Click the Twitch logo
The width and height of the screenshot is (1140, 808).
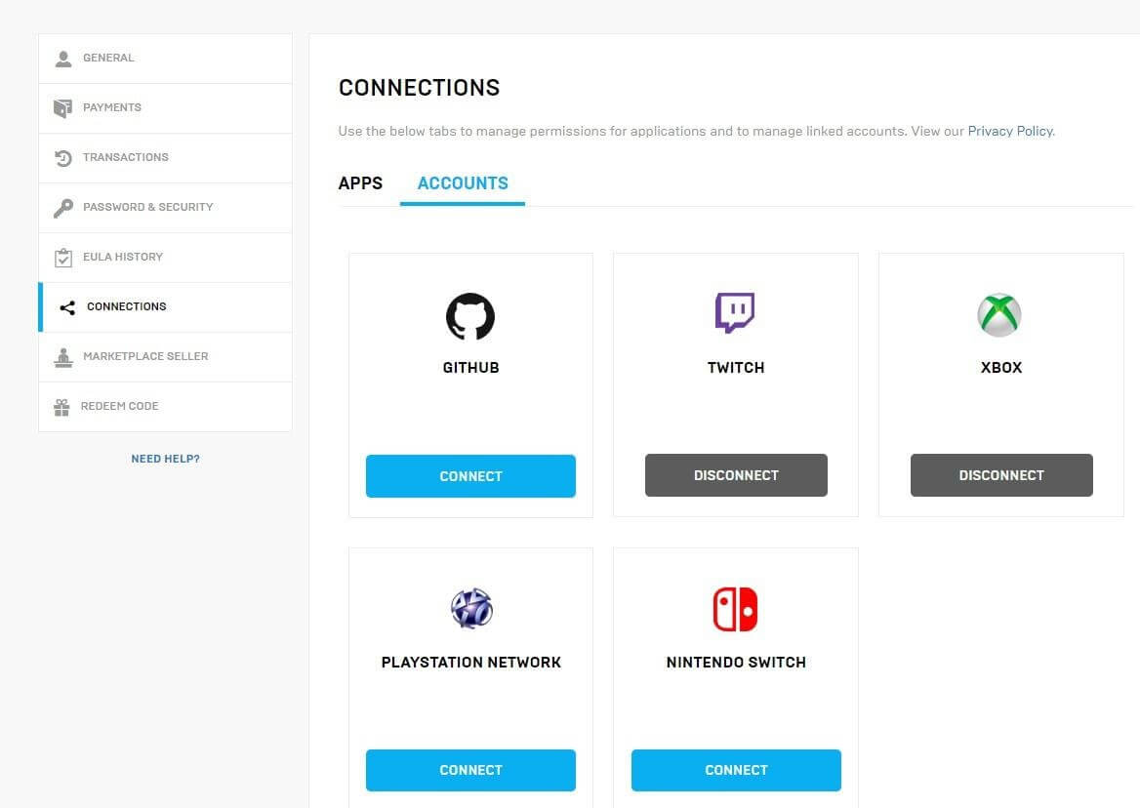coord(735,312)
